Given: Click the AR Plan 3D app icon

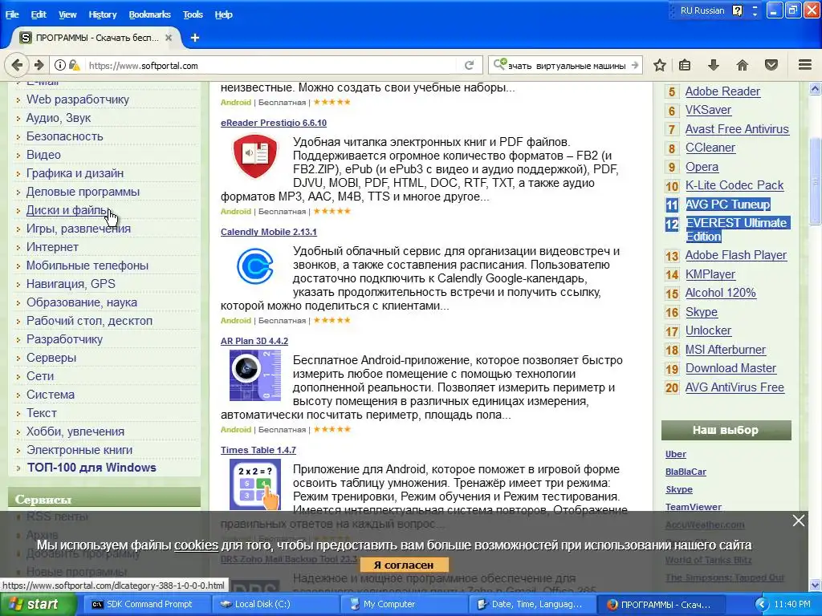Looking at the screenshot, I should pos(255,375).
